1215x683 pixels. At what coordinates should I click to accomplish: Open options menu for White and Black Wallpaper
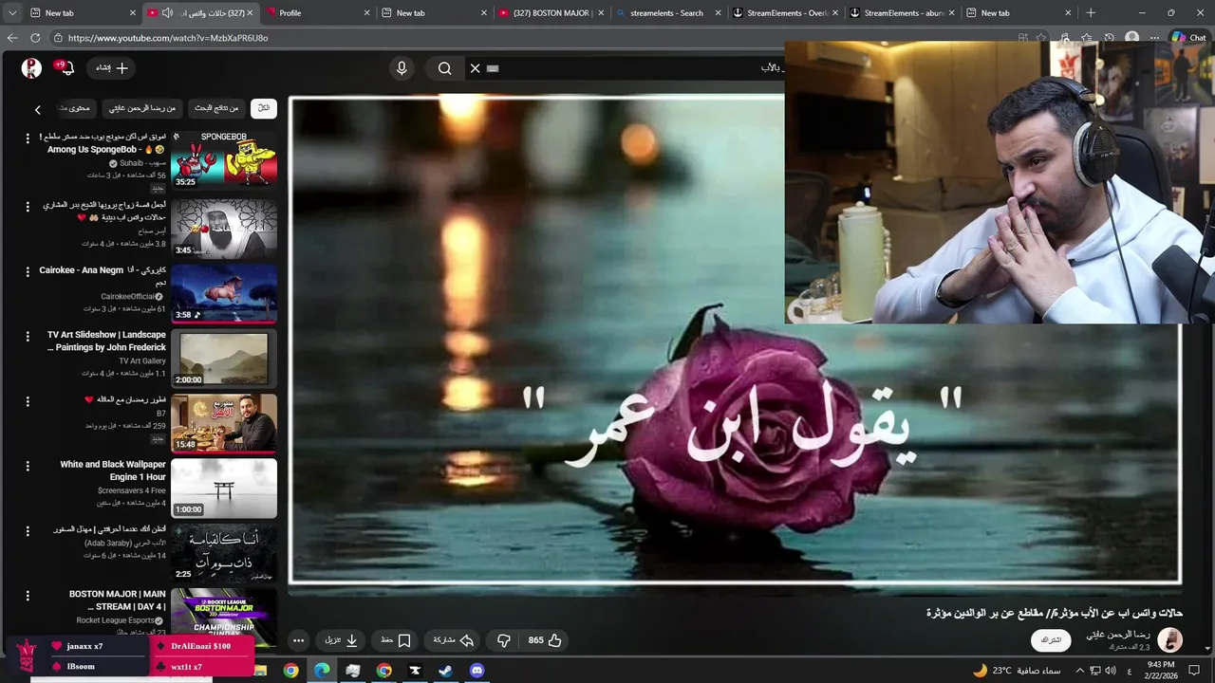(28, 466)
